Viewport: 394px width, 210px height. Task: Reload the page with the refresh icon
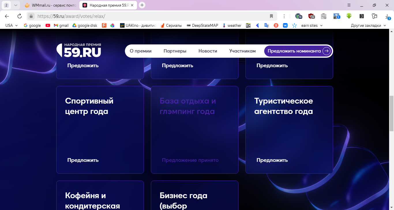[x=19, y=16]
